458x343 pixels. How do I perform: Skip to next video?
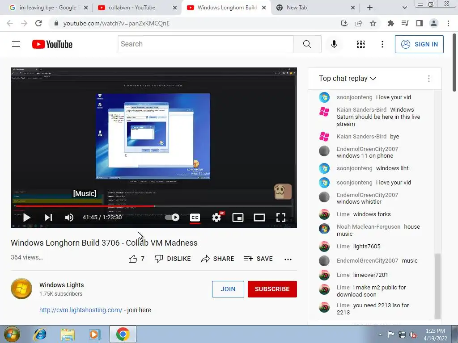(x=48, y=218)
